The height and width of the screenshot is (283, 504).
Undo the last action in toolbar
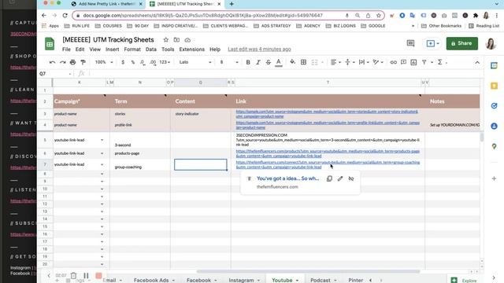pyautogui.click(x=52, y=62)
